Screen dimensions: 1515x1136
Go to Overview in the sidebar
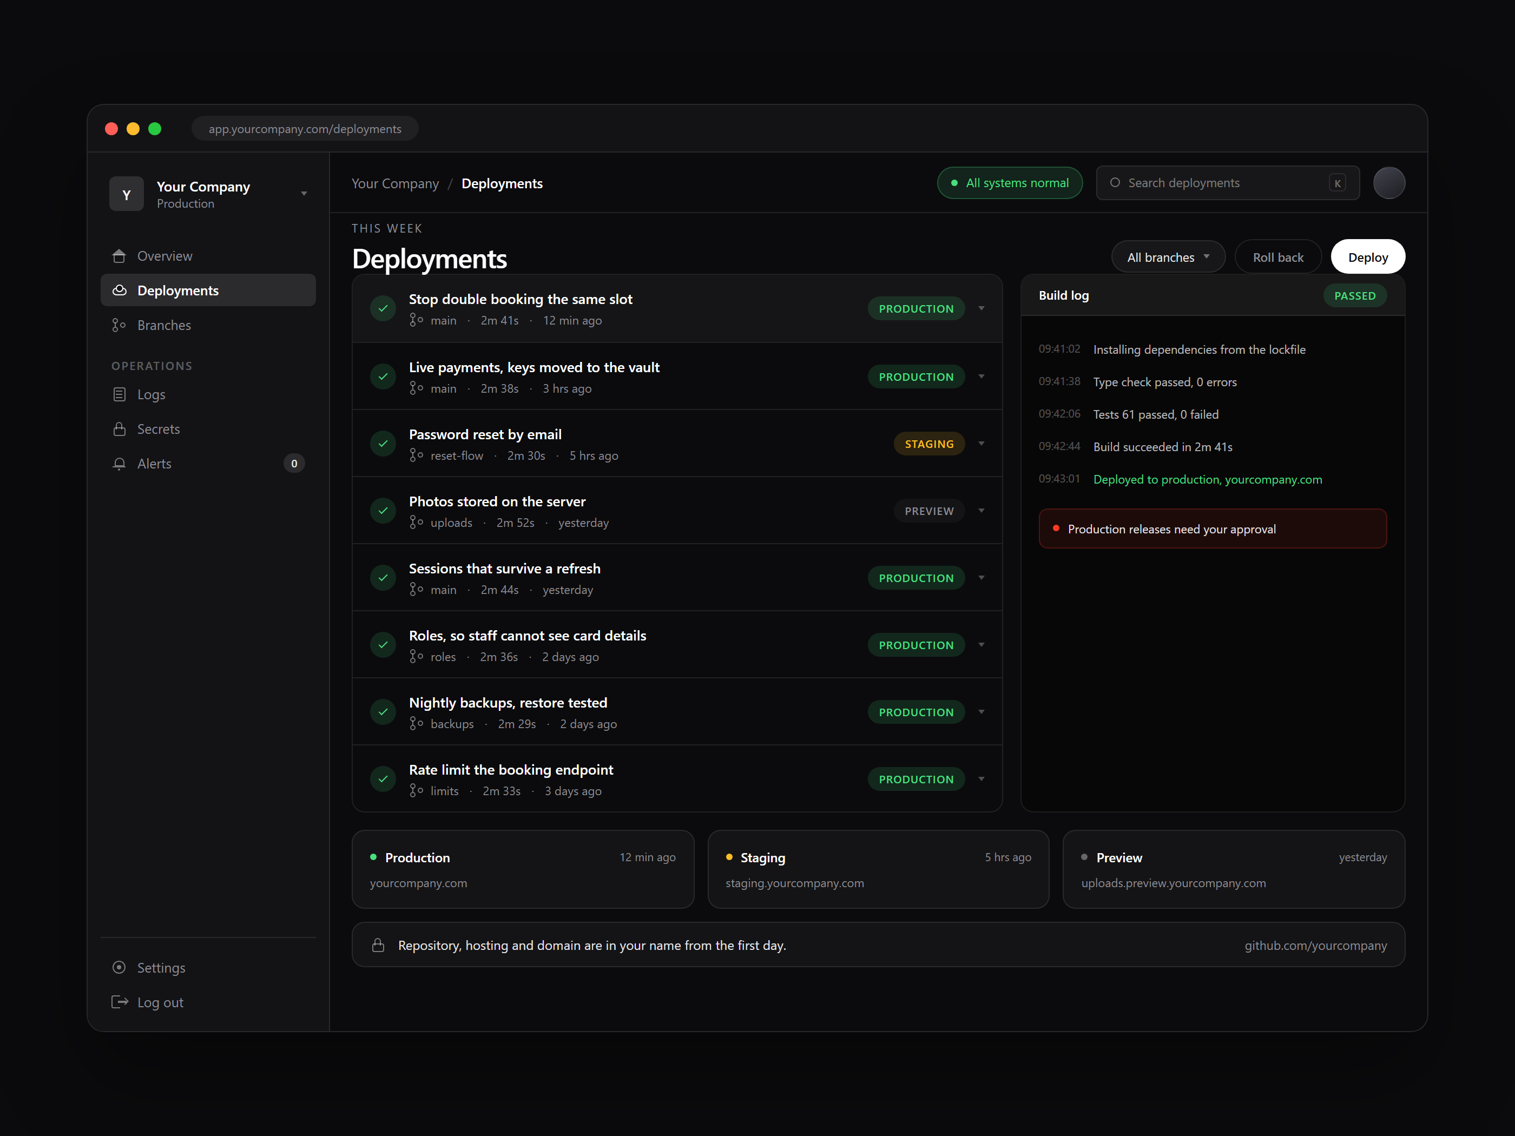[208, 256]
